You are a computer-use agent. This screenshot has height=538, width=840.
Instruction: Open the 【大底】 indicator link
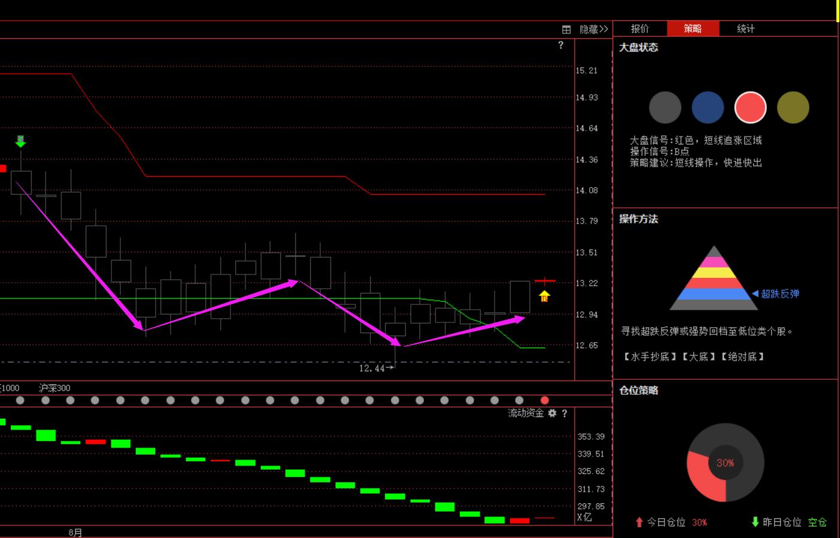(x=699, y=356)
